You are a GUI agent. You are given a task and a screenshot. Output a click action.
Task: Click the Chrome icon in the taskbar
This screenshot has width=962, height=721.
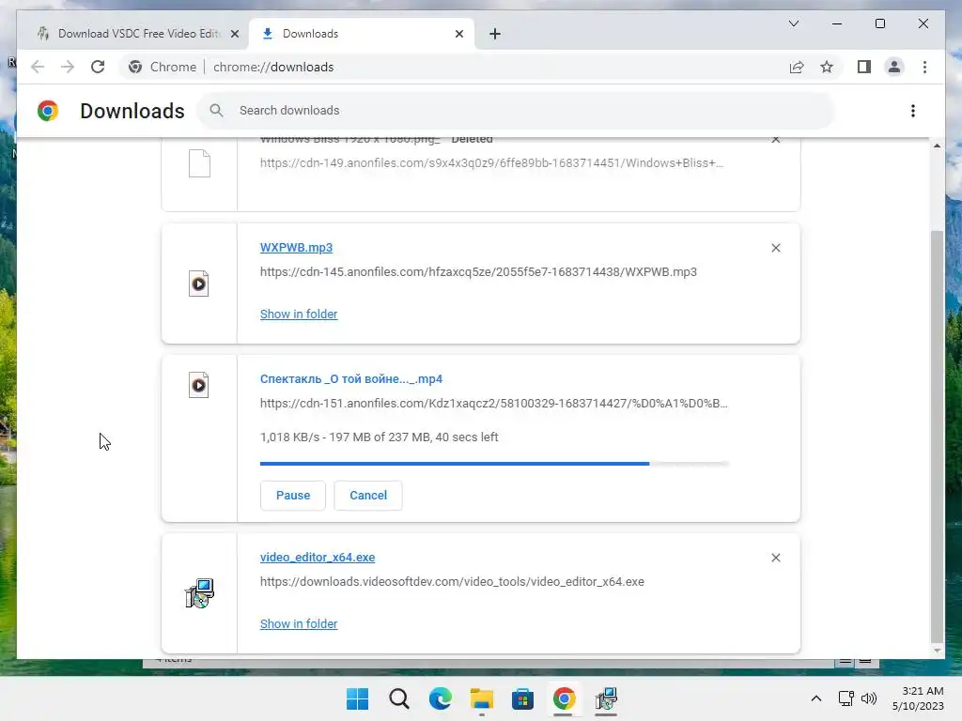pos(564,698)
